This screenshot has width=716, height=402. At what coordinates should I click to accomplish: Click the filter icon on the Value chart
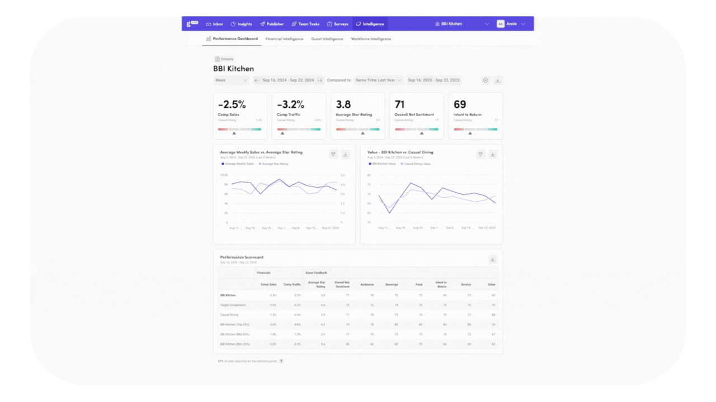(x=480, y=154)
